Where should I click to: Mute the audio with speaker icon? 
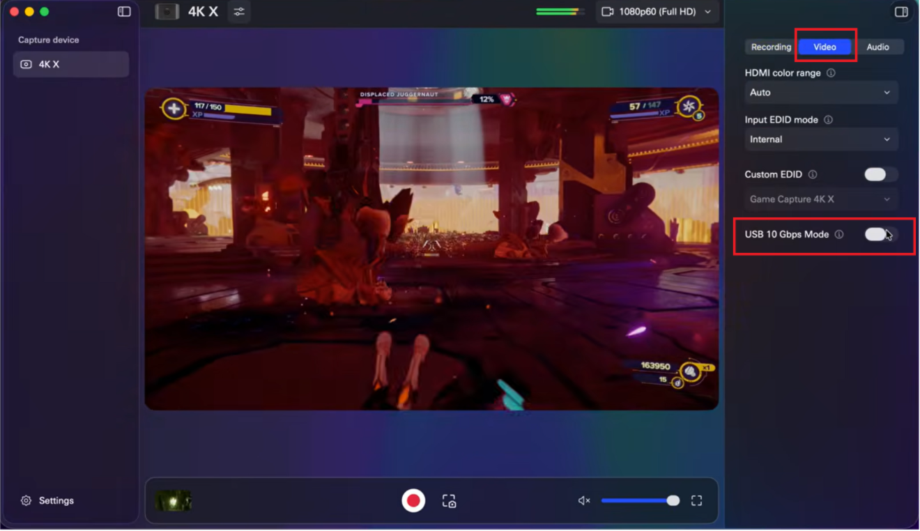click(584, 501)
